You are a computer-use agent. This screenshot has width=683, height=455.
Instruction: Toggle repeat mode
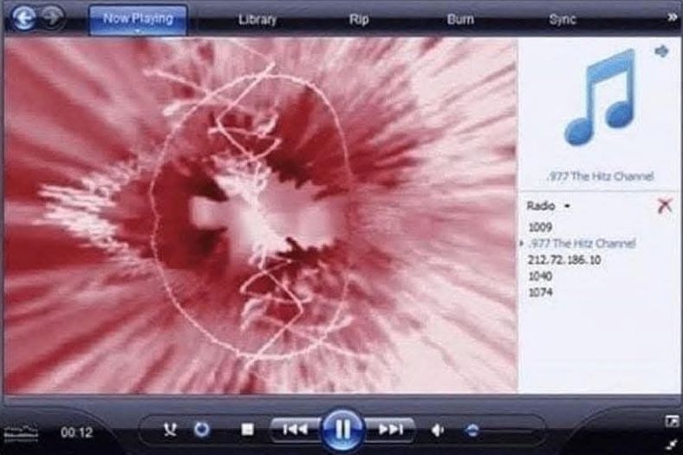pyautogui.click(x=202, y=430)
